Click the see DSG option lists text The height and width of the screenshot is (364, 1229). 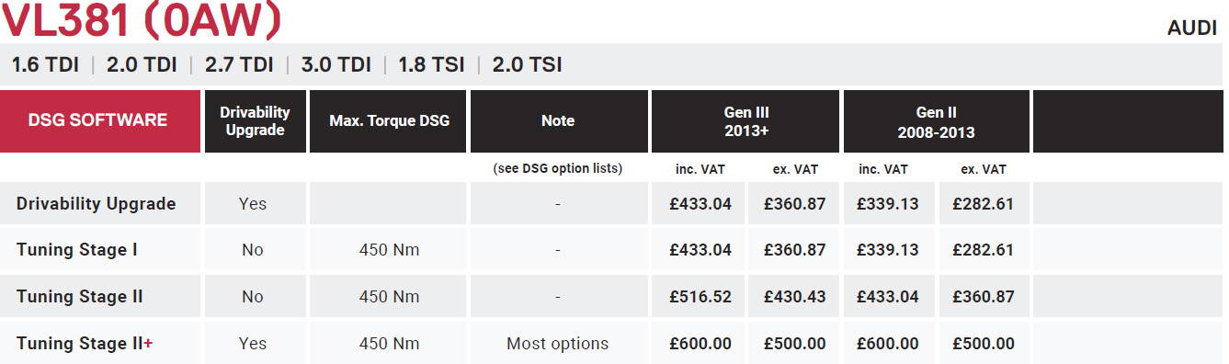tap(558, 168)
